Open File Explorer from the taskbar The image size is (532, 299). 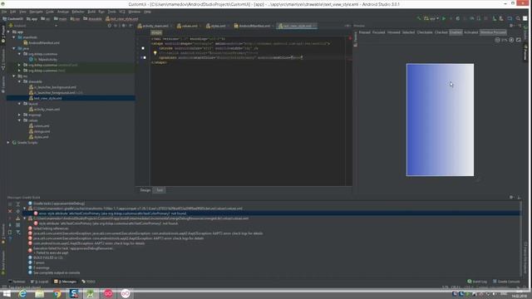pos(40,293)
